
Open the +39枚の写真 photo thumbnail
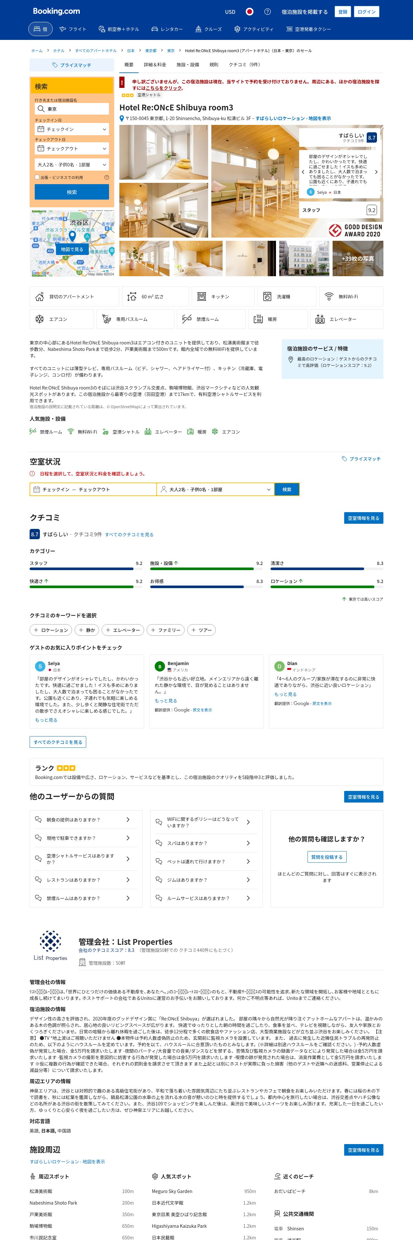(358, 258)
